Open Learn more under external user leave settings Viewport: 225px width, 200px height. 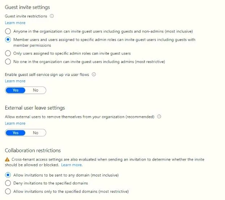pyautogui.click(x=15, y=123)
